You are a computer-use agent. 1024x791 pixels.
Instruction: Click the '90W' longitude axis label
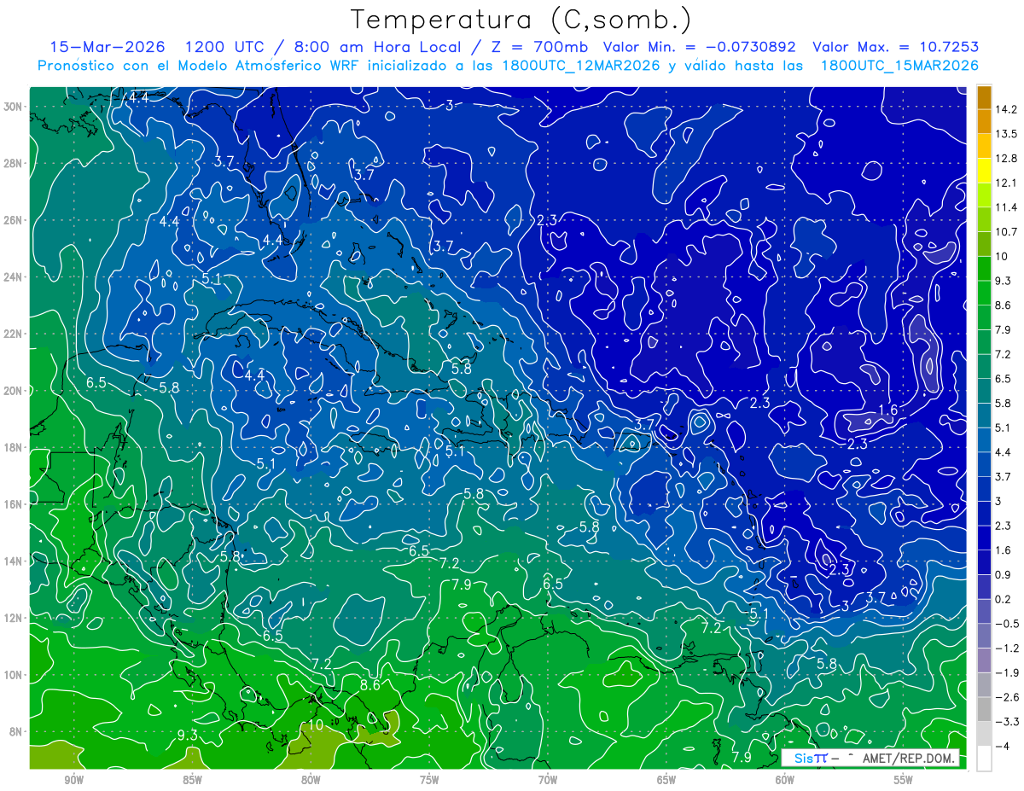click(x=73, y=780)
